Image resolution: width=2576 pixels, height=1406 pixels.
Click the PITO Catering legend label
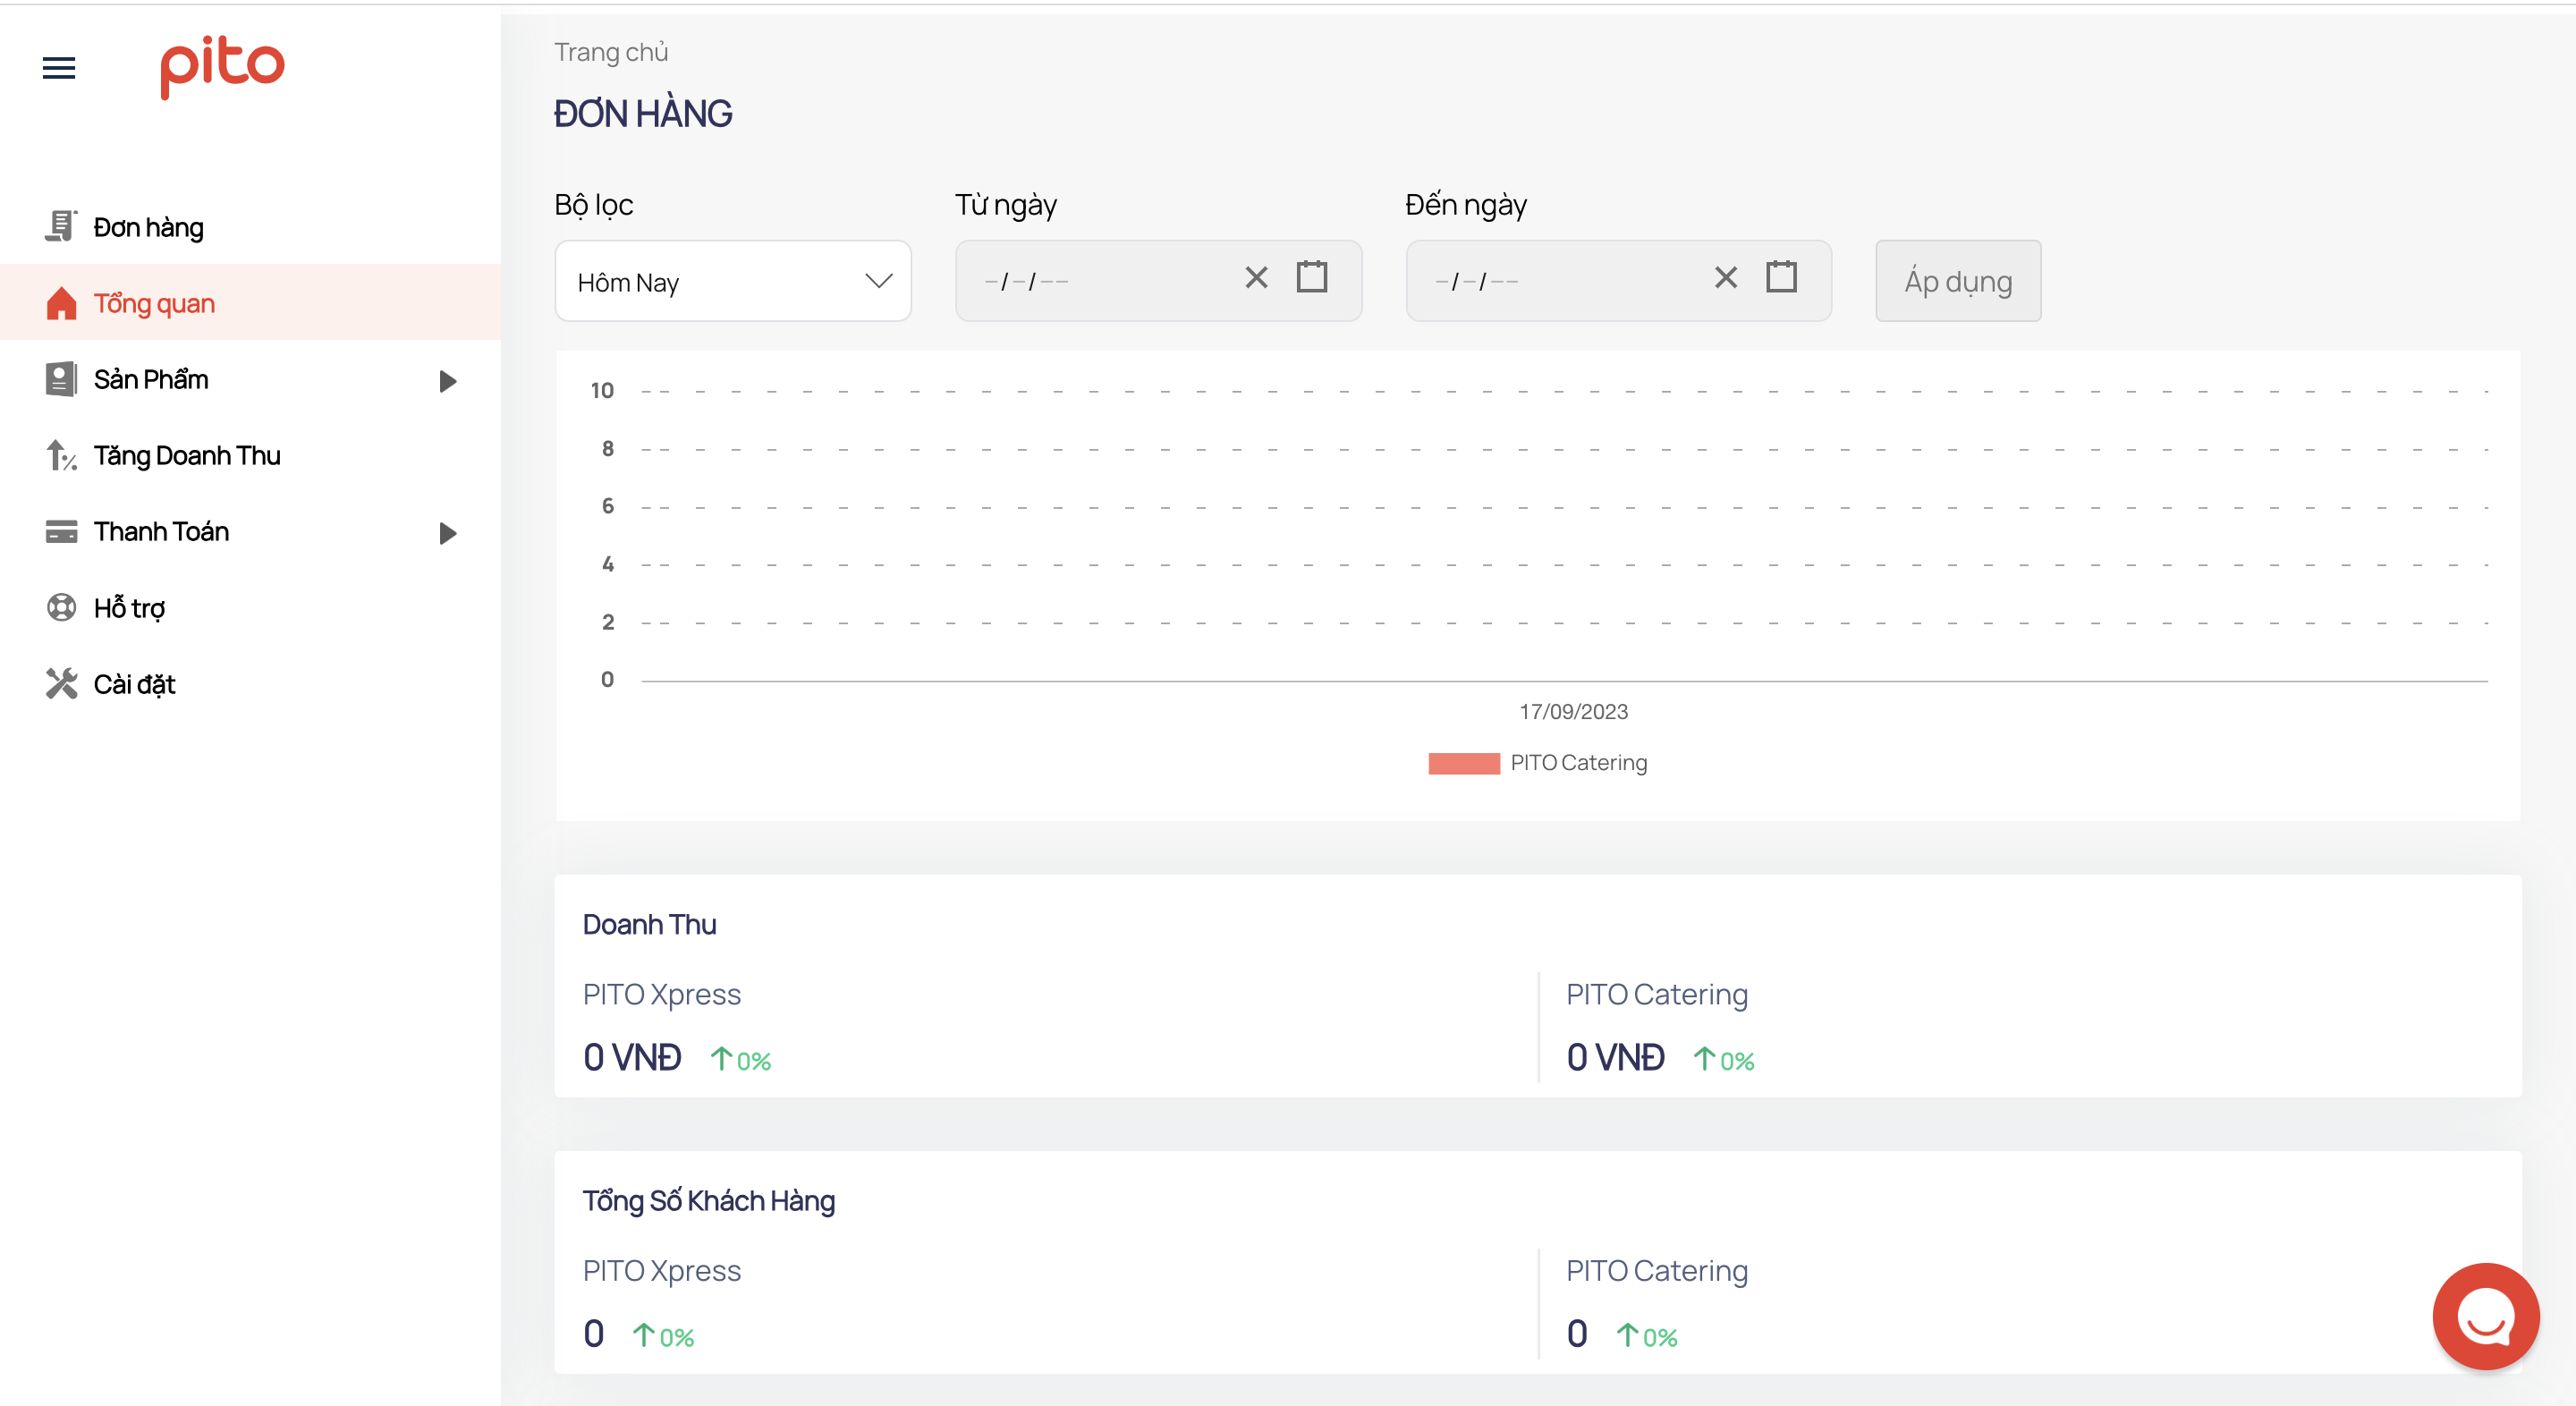1579,763
